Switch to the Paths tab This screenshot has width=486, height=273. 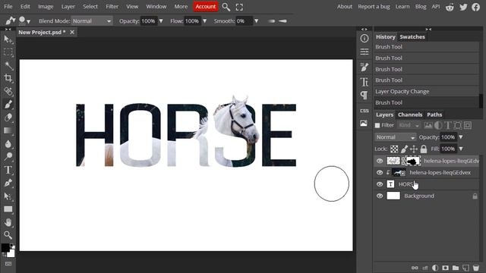(x=434, y=115)
